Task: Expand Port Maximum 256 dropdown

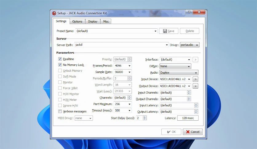Action: coord(123,104)
